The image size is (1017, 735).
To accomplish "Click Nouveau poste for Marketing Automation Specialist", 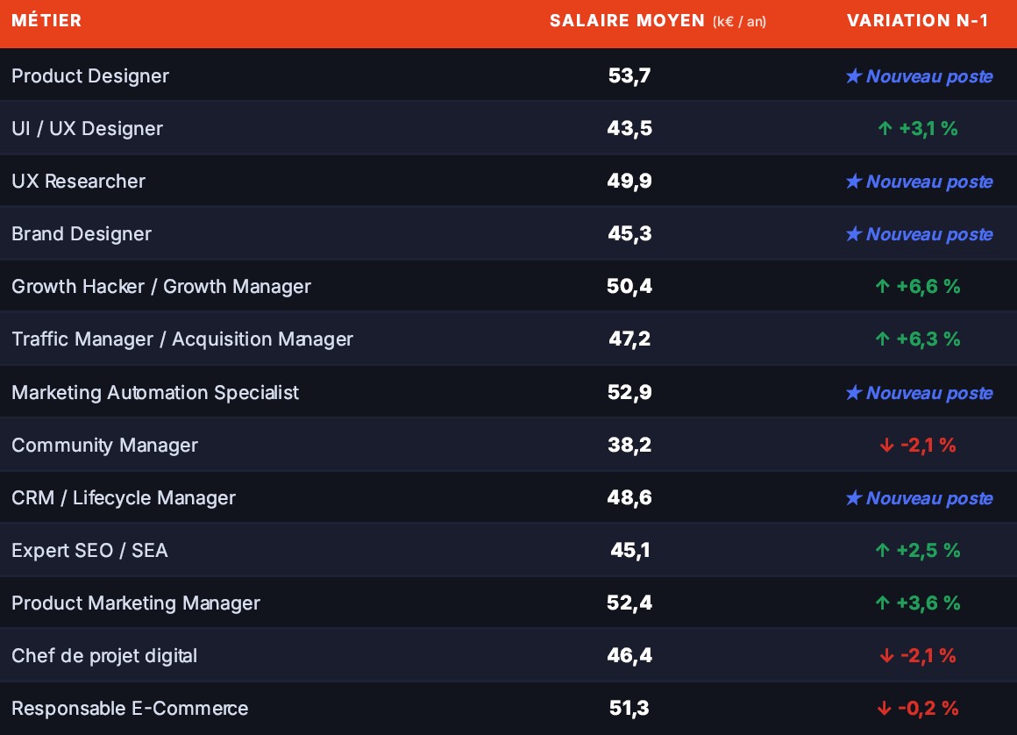I will [929, 392].
